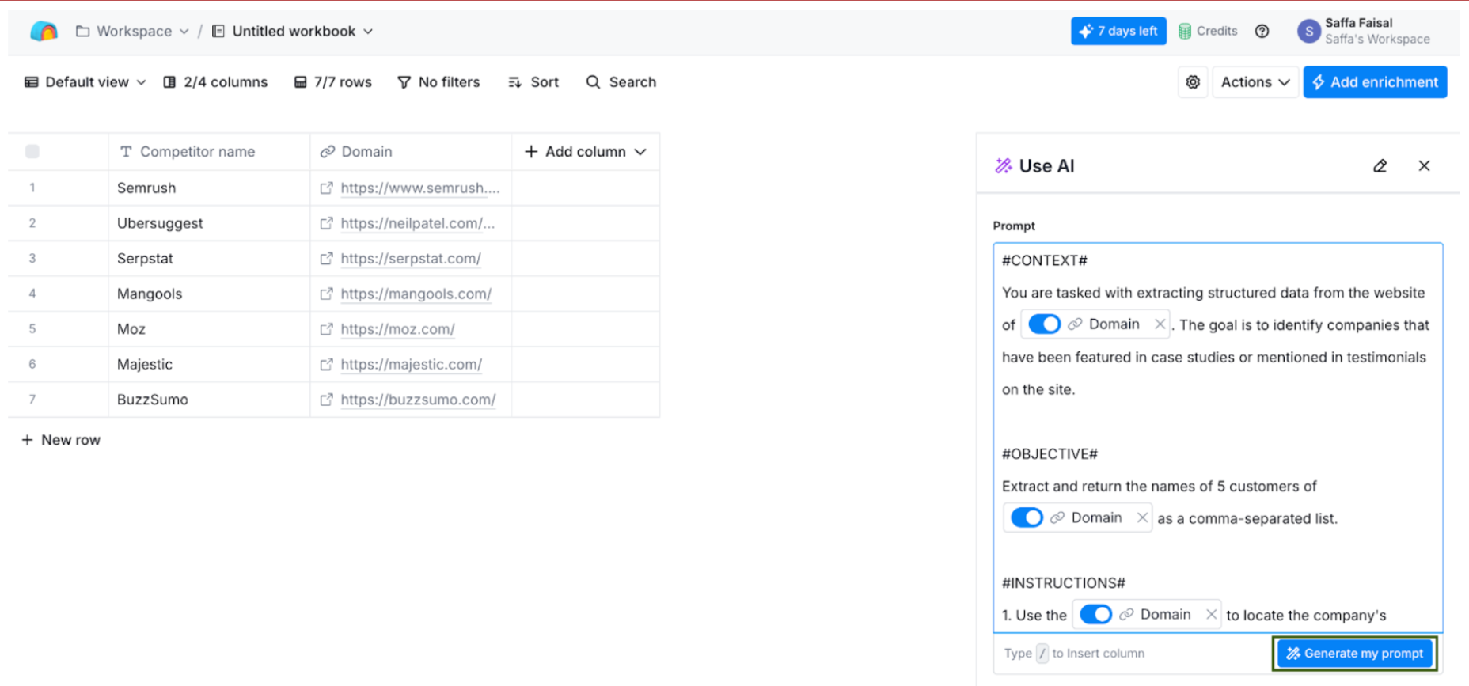Click the Generate my prompt button
1469x686 pixels.
pos(1354,654)
